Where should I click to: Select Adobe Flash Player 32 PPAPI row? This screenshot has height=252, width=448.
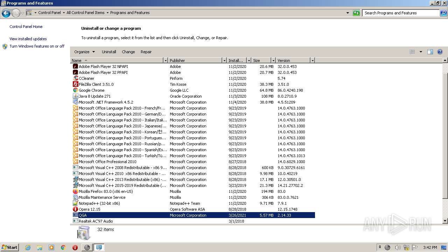tap(192, 72)
